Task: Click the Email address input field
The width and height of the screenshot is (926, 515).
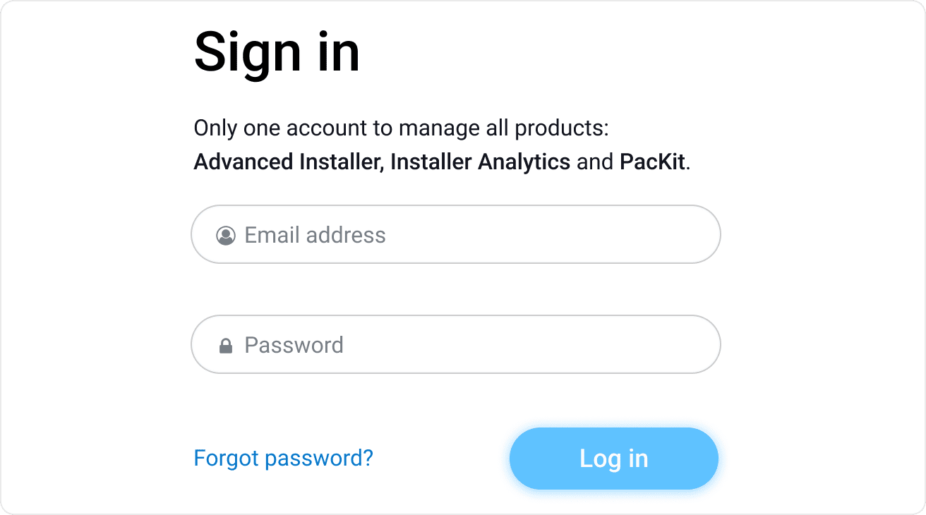Action: pyautogui.click(x=455, y=234)
